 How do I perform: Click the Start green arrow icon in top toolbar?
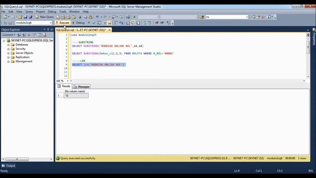point(134,17)
